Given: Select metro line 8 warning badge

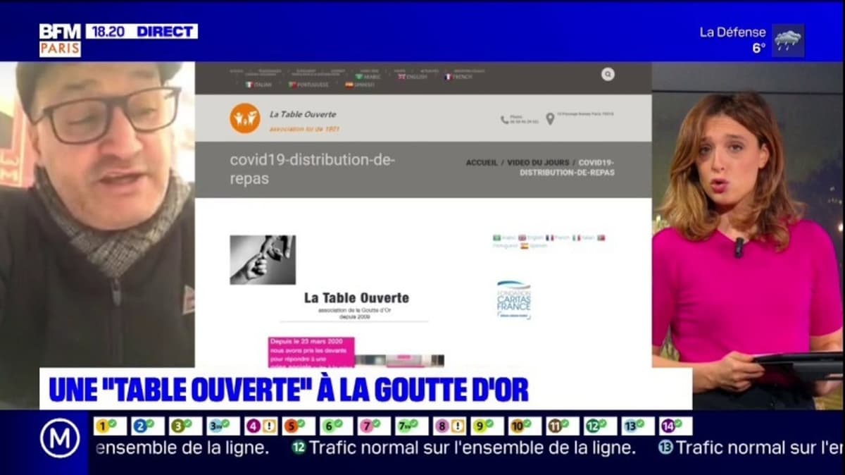Looking at the screenshot, I should click(449, 426).
